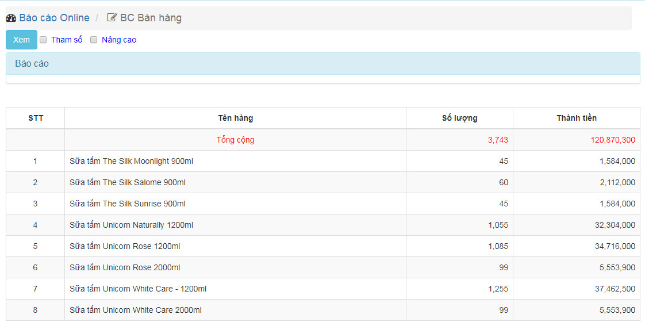Screen dimensions: 645x322
Task: Click quantity 1,085 for Unicorn Rose 1200ml
Action: (x=498, y=246)
